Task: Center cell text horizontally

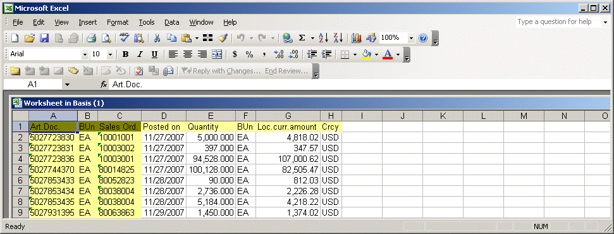Action: (x=188, y=54)
